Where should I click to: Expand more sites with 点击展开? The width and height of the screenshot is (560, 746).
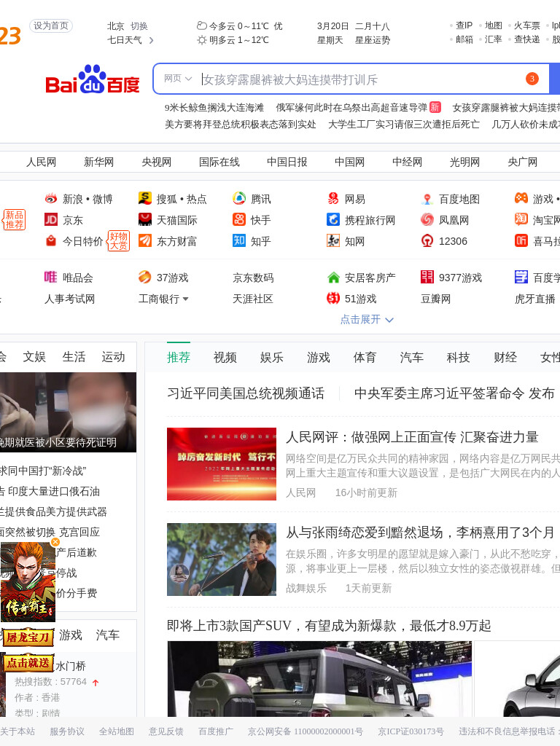click(367, 319)
